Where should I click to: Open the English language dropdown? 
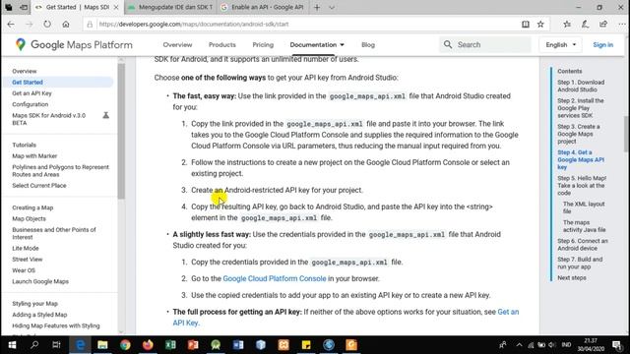(560, 44)
